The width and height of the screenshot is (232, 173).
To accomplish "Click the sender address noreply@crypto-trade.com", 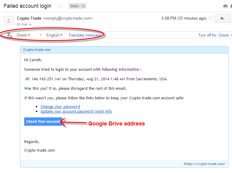I will click(68, 18).
